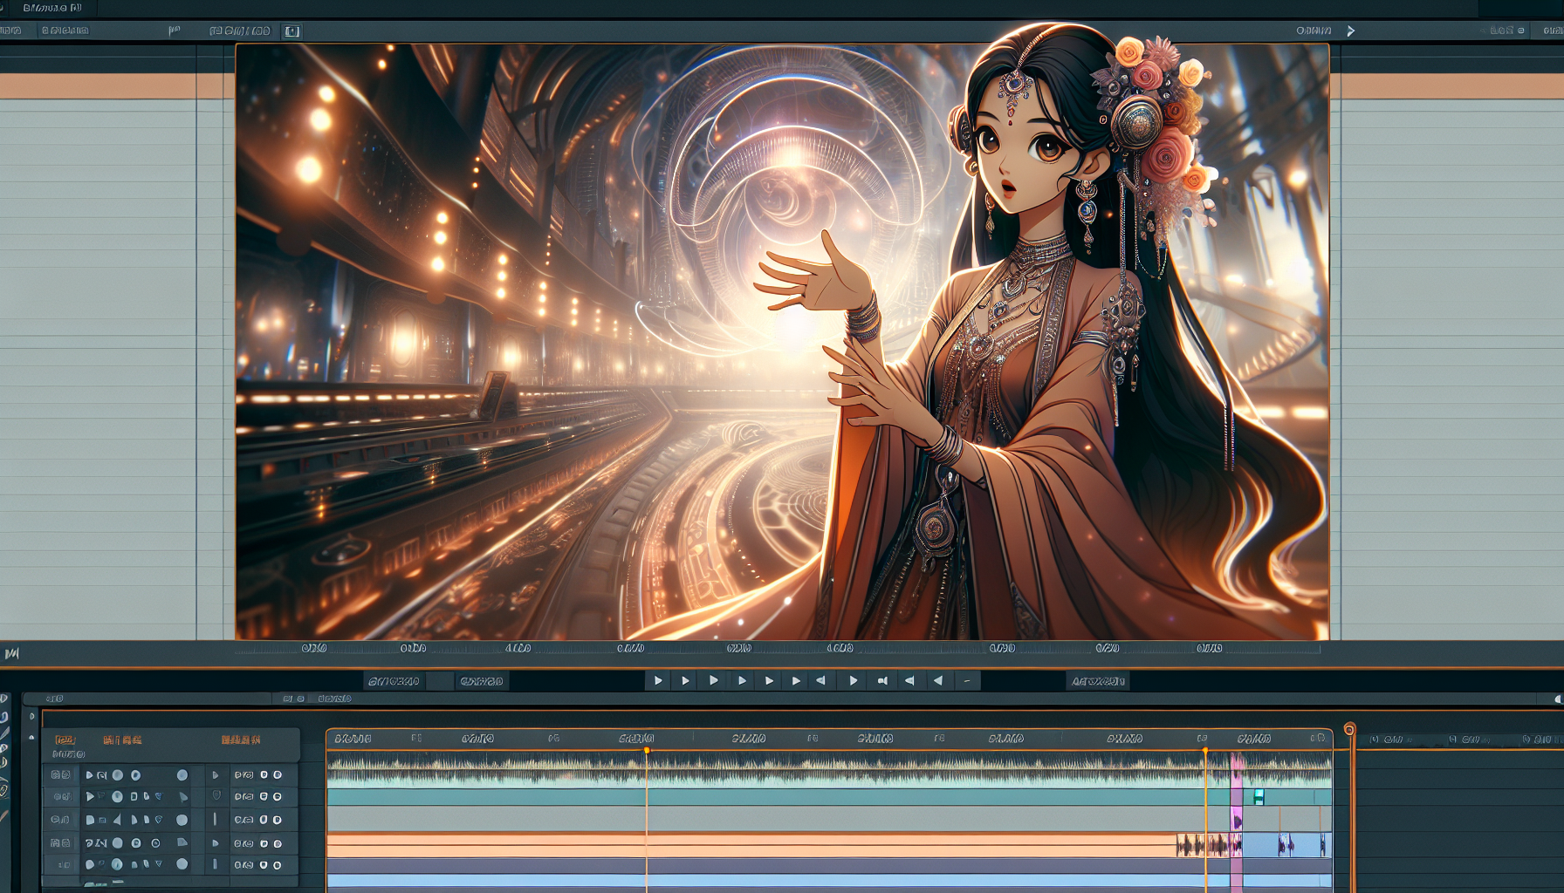Select the first orange tab in track panel header
The height and width of the screenshot is (893, 1564).
click(65, 740)
